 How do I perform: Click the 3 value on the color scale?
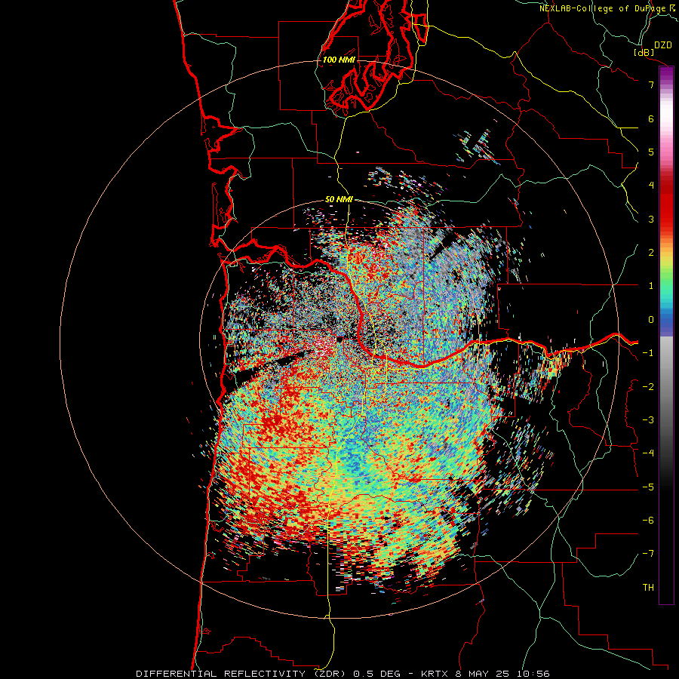tap(651, 219)
